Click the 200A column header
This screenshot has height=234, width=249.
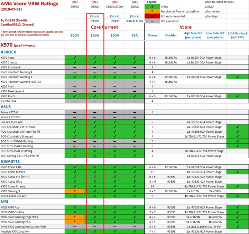75,35
